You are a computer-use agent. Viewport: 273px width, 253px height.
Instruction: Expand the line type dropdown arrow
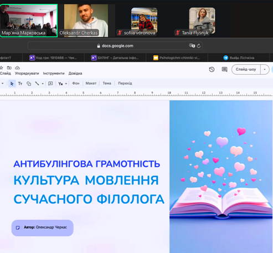click(x=43, y=84)
